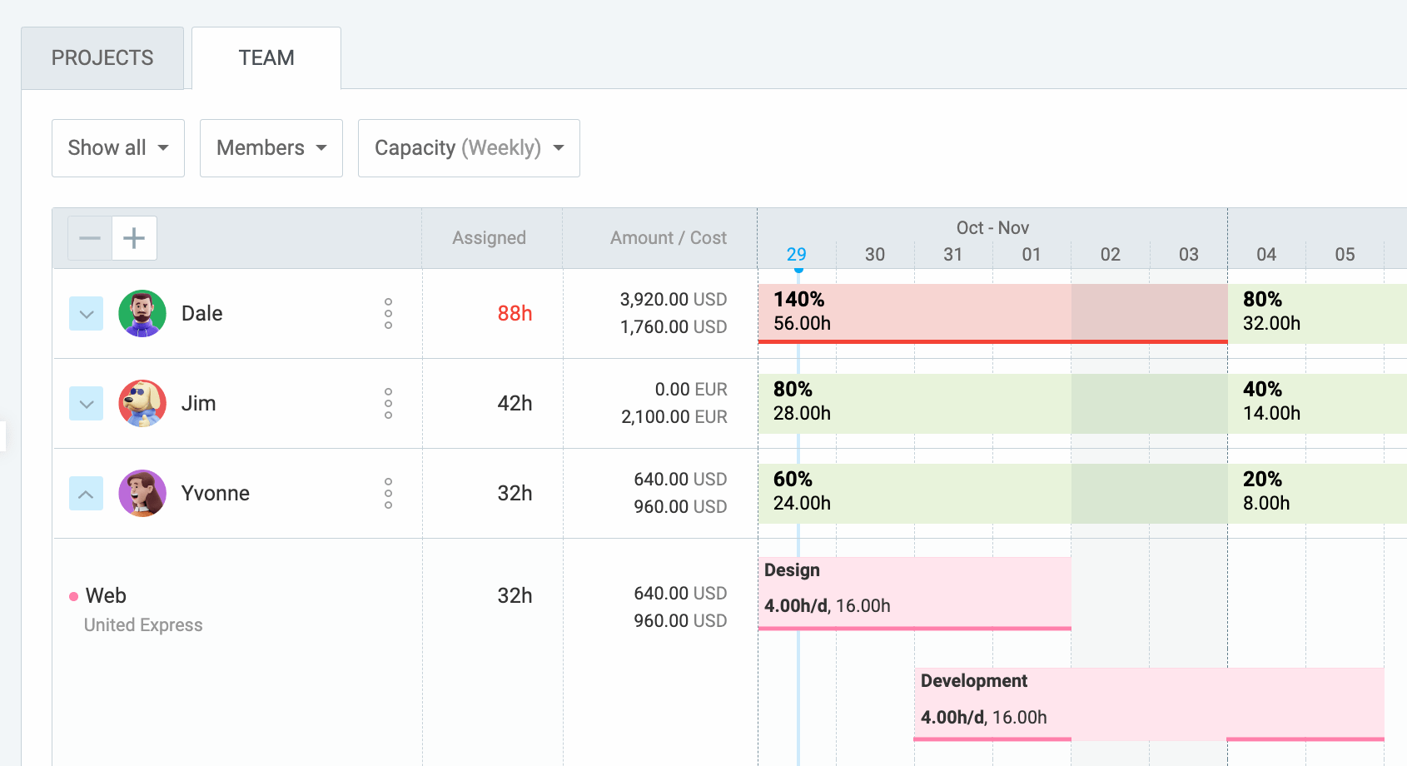Select the member name Yvonne
This screenshot has height=766, width=1407.
tap(216, 494)
